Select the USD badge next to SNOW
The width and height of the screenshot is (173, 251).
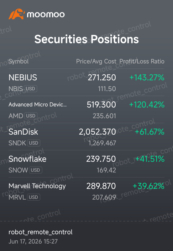36,170
